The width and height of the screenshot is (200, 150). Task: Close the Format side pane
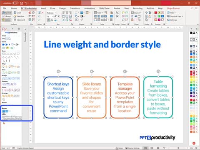19,29
